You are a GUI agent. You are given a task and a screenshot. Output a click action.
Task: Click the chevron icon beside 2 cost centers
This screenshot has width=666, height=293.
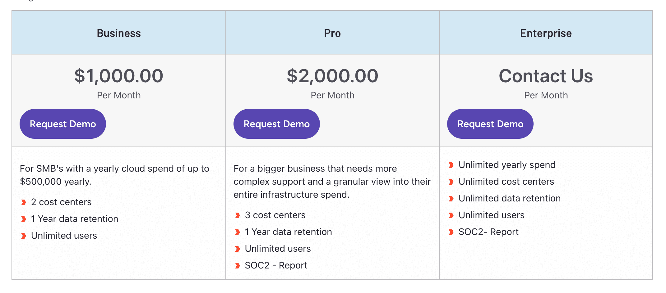coord(24,202)
